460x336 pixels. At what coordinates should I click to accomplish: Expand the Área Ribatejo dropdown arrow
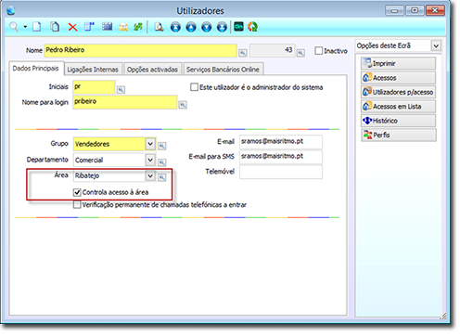[150, 175]
